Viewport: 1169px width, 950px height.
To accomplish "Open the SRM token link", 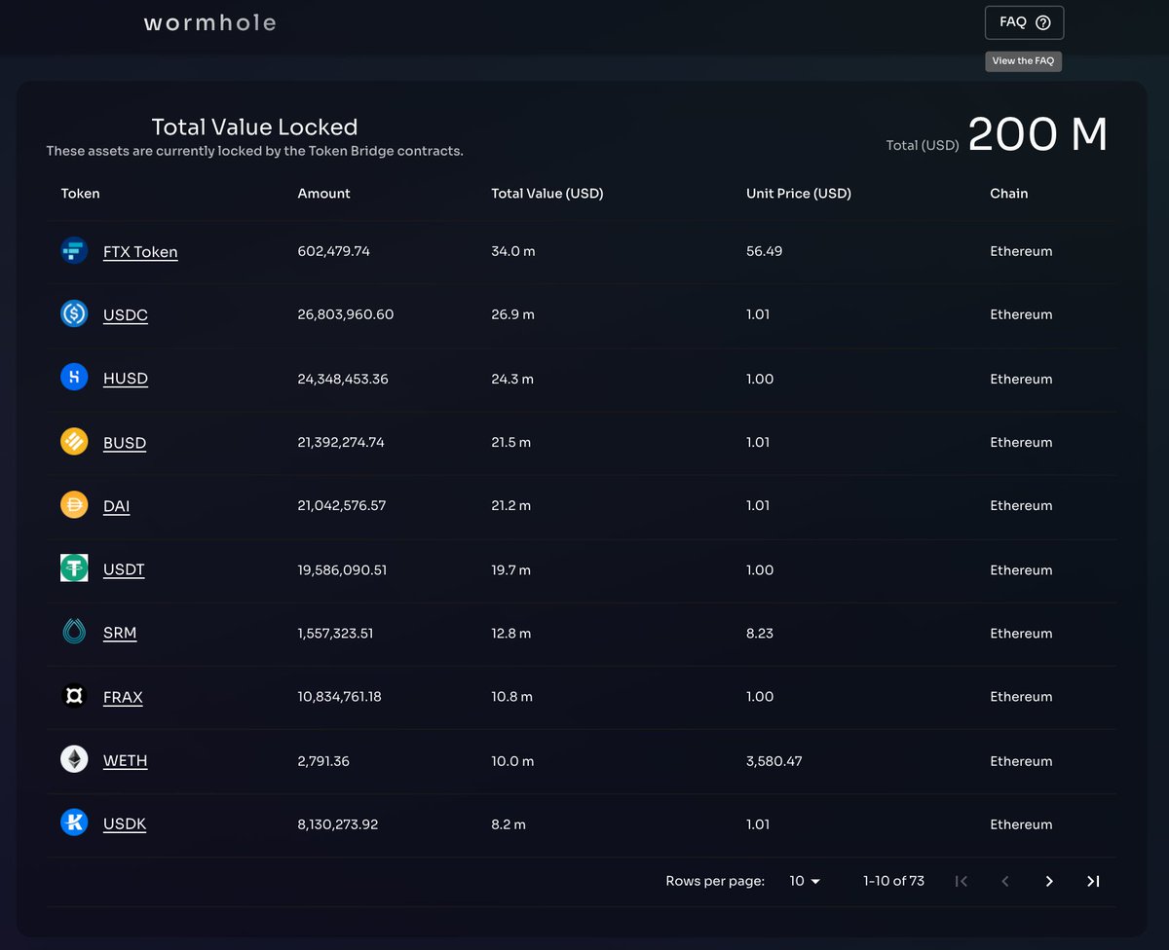I will point(120,633).
